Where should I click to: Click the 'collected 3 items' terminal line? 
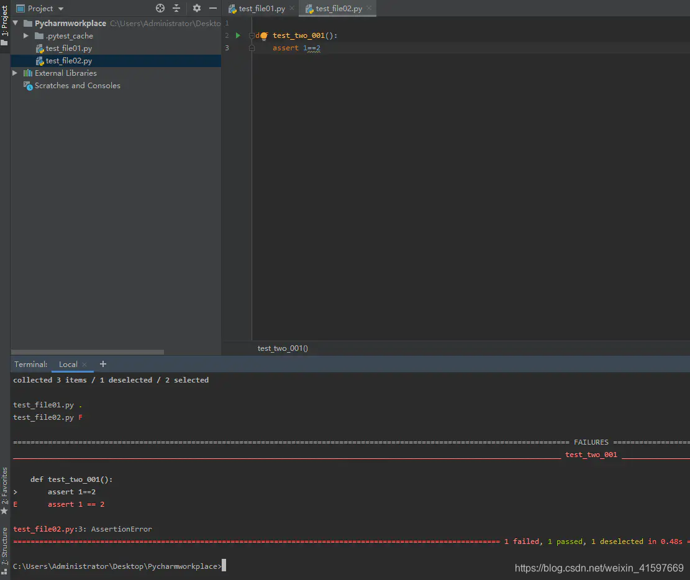(111, 380)
